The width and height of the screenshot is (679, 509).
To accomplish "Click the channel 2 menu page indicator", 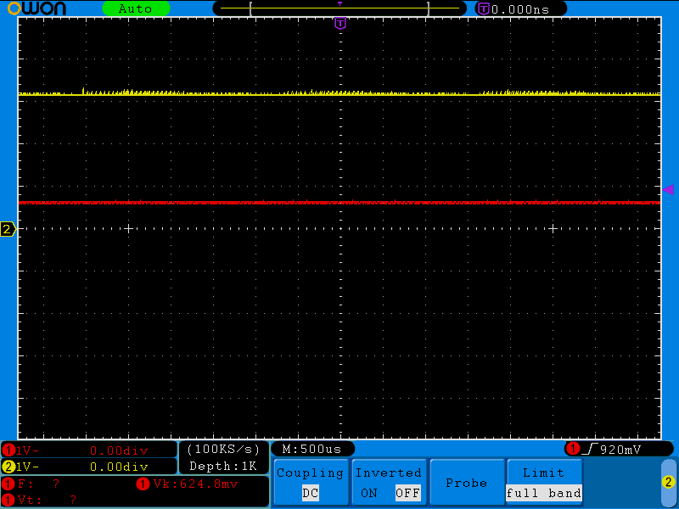I will tap(668, 483).
